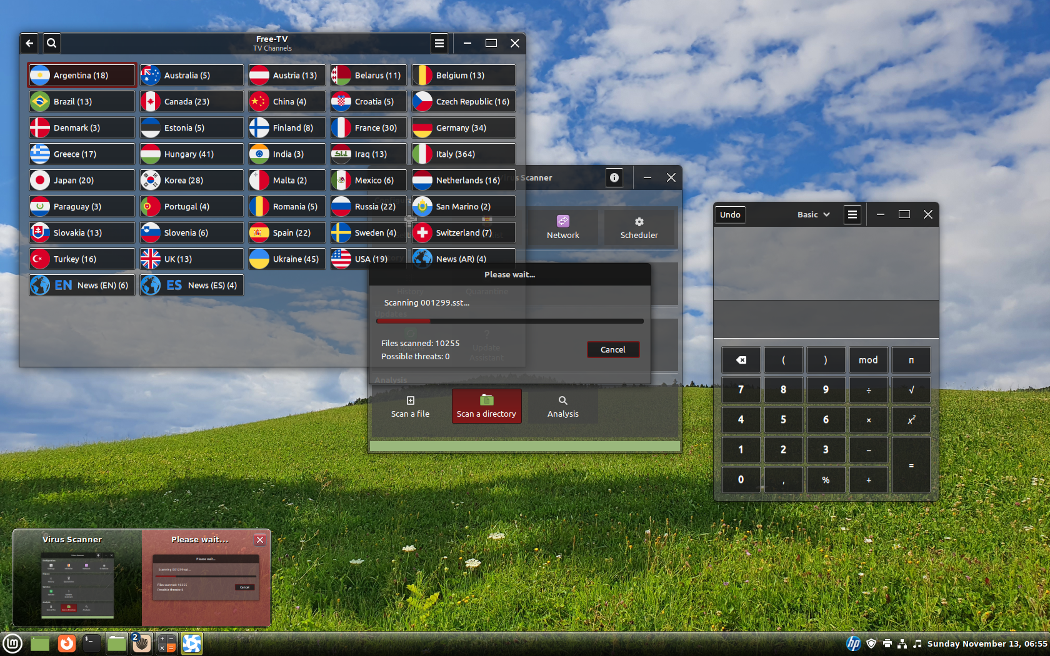Open Belgium (13) channels
Screen dimensions: 1050x656
tap(463, 75)
